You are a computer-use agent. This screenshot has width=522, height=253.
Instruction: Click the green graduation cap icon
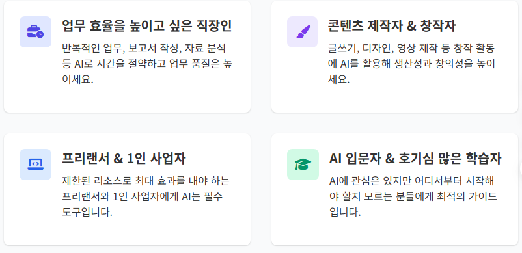[x=303, y=165]
